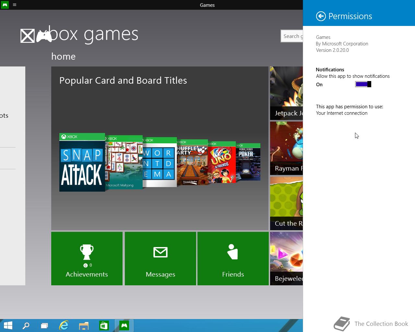415x332 pixels.
Task: Click the 'Permissions' panel title
Action: point(350,16)
